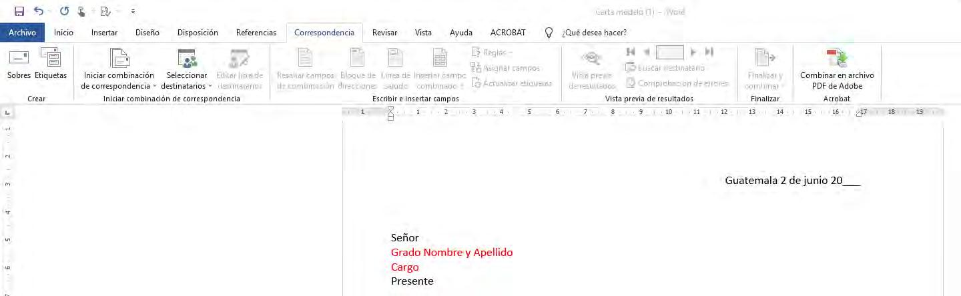Click Resaltar campos de combinación icon

point(306,70)
